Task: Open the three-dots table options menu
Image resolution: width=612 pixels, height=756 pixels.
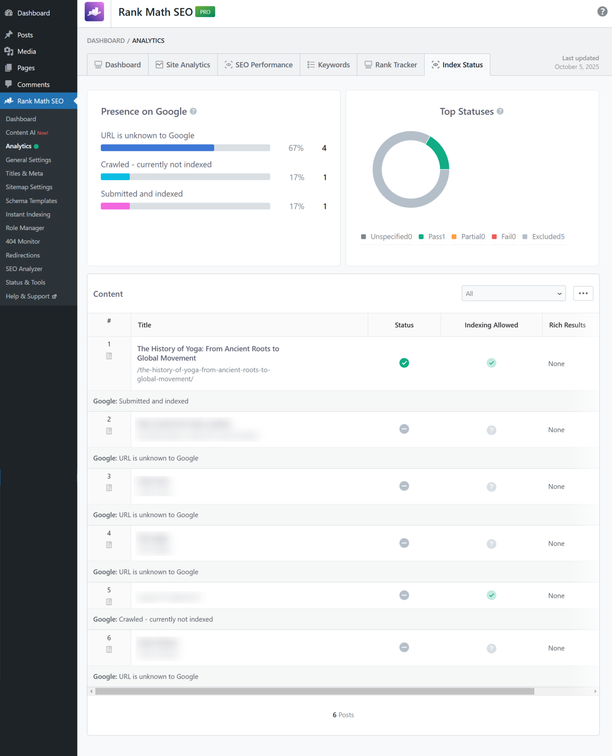Action: 583,293
